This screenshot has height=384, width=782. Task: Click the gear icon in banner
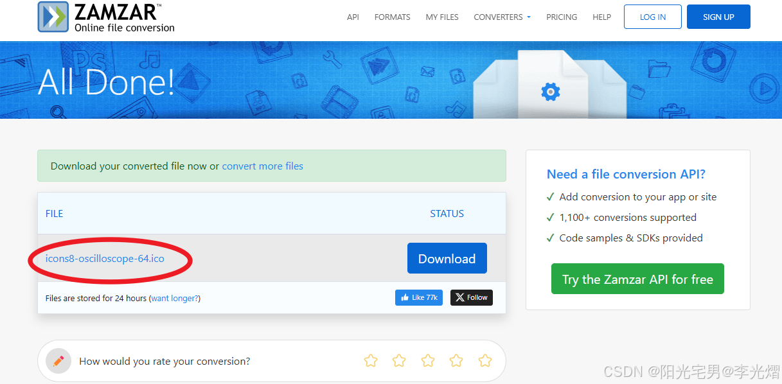tap(551, 92)
